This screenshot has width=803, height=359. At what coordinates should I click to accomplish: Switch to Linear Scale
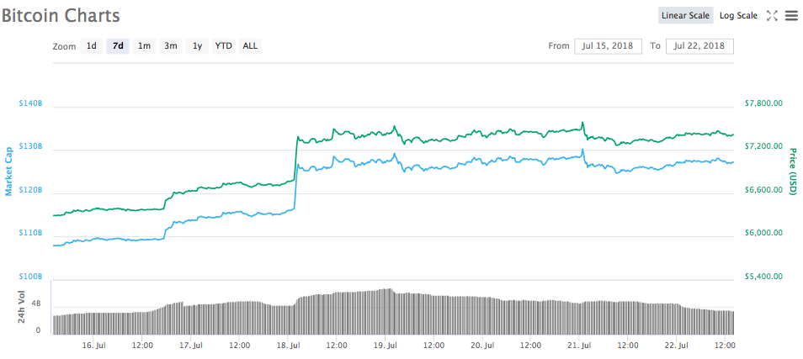pyautogui.click(x=685, y=16)
